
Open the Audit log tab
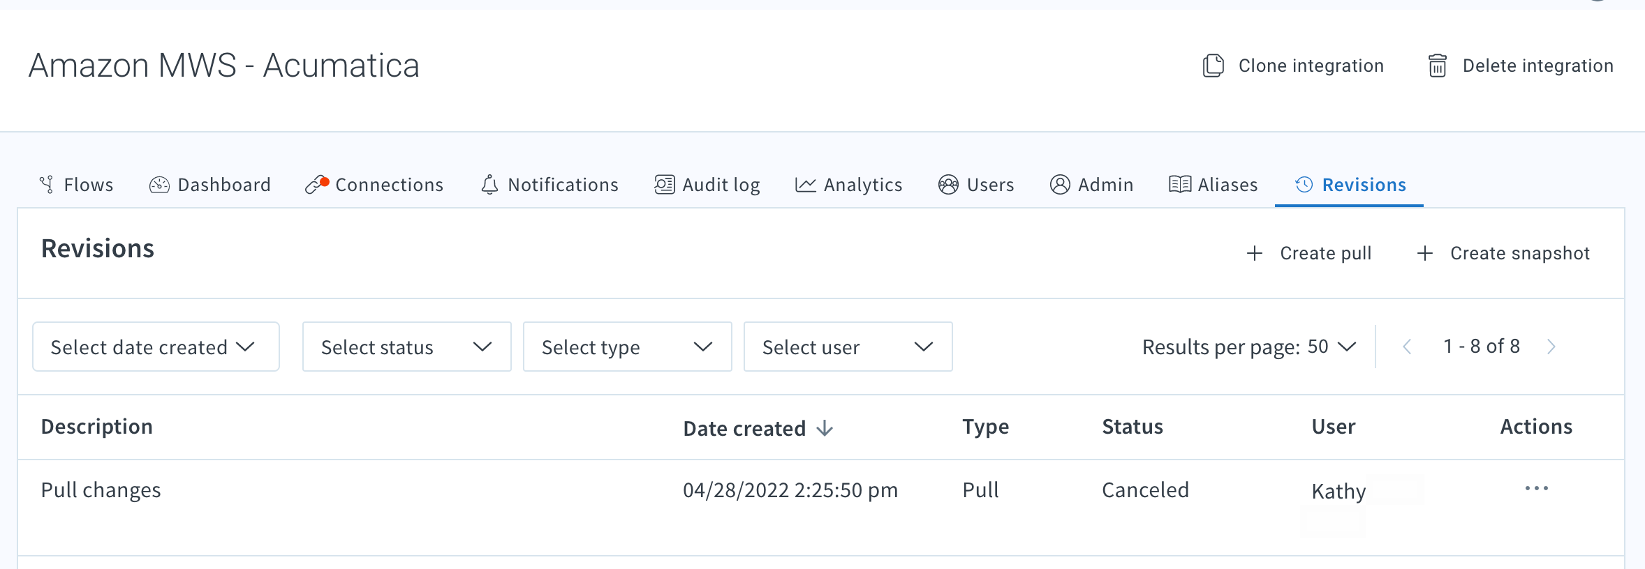tap(707, 185)
